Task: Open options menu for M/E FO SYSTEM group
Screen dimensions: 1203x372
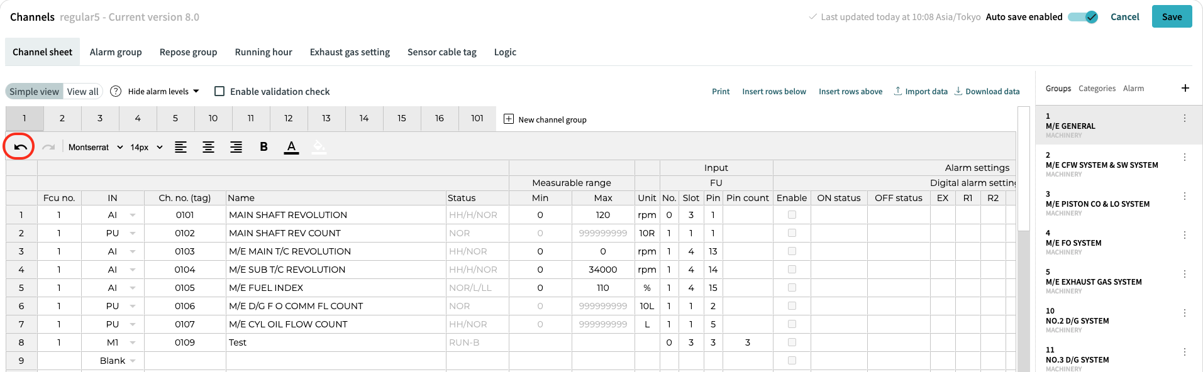Action: [1184, 235]
